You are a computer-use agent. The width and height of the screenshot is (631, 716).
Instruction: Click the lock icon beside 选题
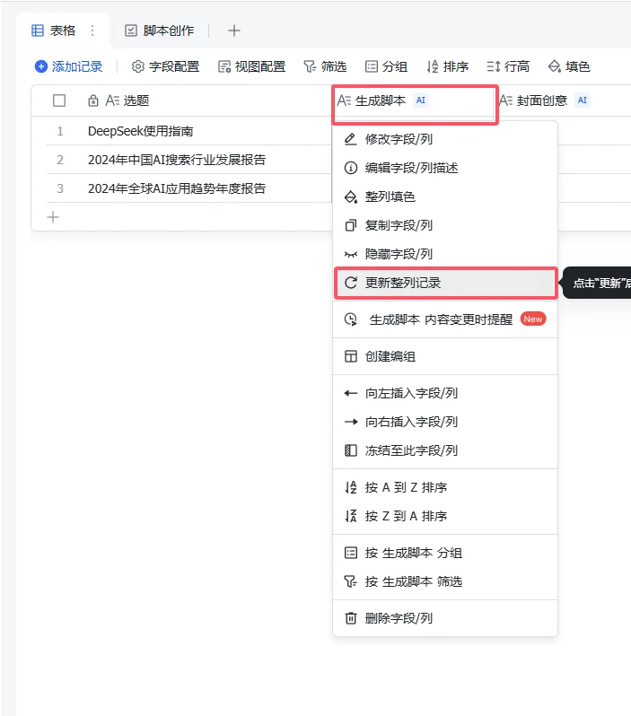pyautogui.click(x=93, y=100)
